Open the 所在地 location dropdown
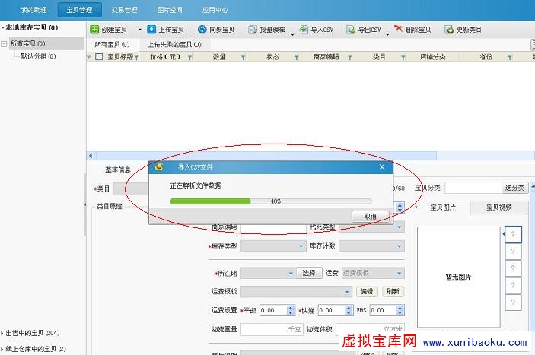Screen dimensions: 535x355 click(290, 273)
